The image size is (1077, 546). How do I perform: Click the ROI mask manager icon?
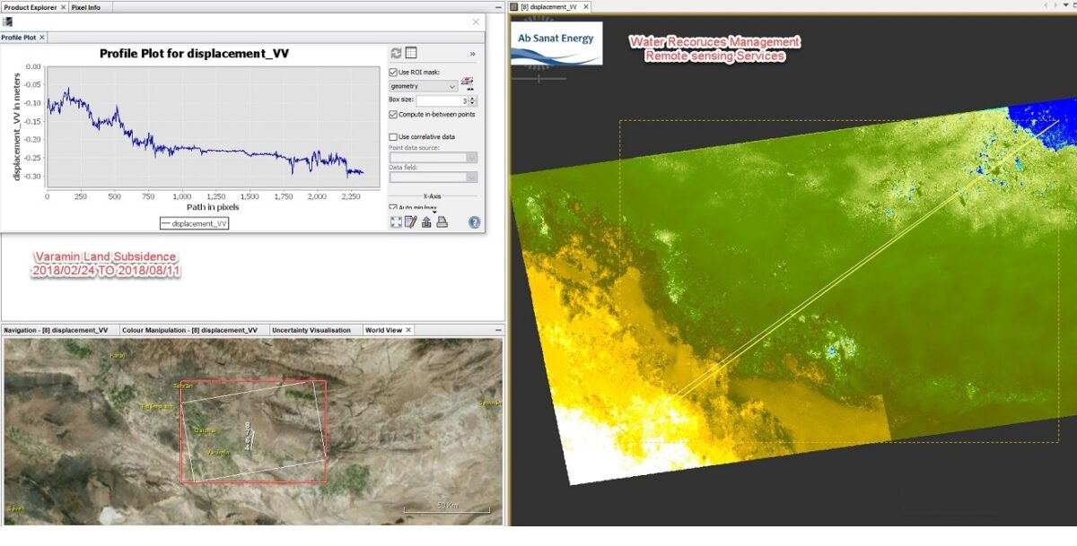467,83
